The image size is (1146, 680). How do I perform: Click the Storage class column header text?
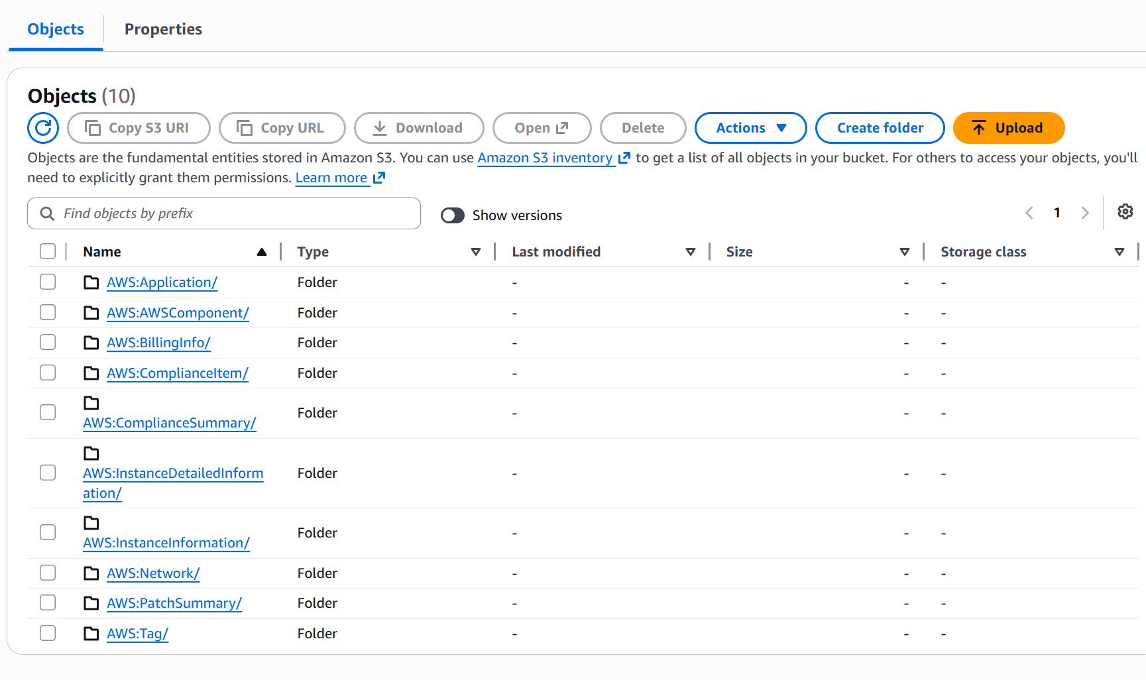(x=984, y=252)
